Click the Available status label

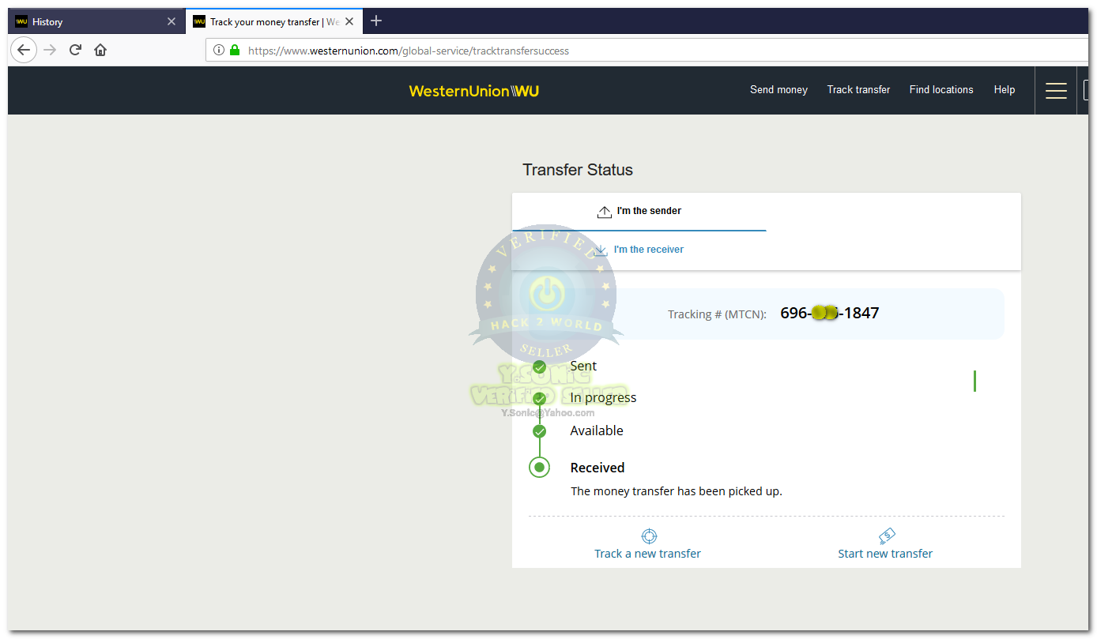point(597,430)
